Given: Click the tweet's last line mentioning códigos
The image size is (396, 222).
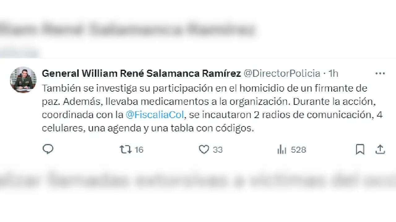Looking at the screenshot, I should coord(148,128).
